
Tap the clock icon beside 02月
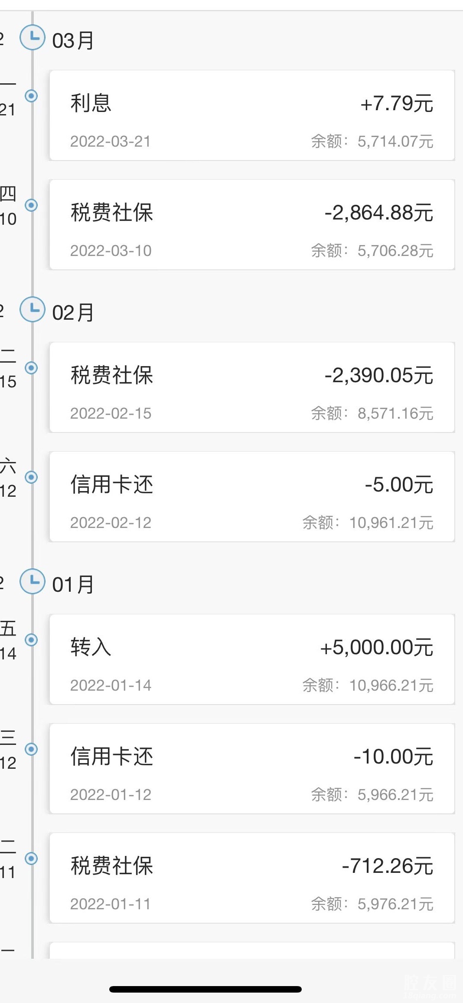point(33,309)
